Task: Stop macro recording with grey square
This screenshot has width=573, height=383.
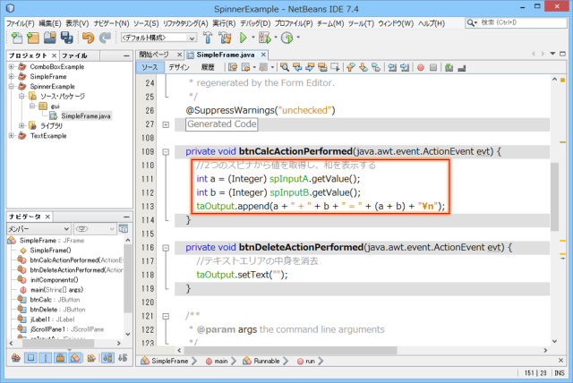Action: (433, 67)
